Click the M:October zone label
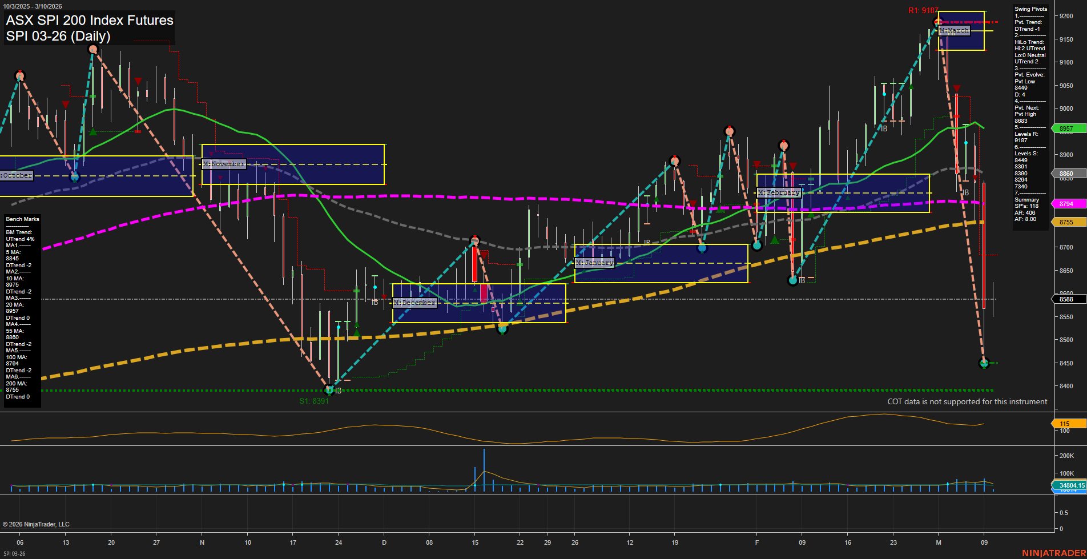 pyautogui.click(x=16, y=175)
